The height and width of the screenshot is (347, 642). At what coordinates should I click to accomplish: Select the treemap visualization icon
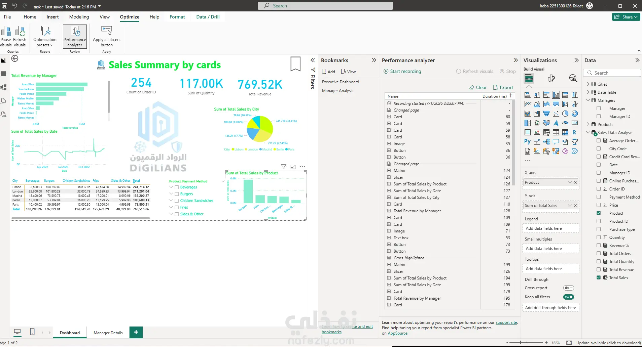(x=528, y=123)
